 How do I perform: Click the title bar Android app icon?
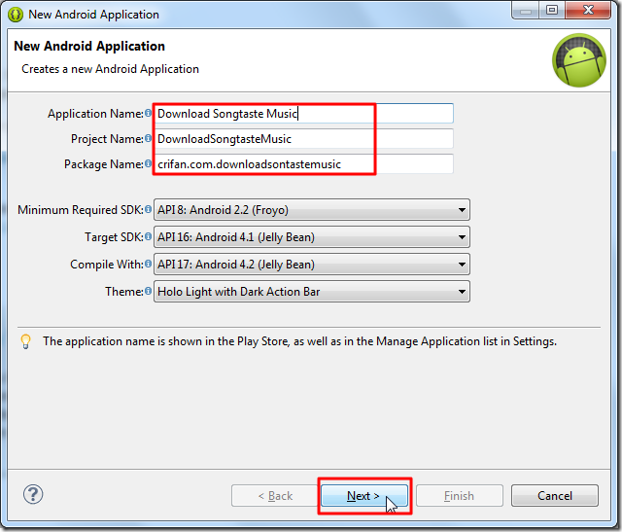[x=16, y=15]
